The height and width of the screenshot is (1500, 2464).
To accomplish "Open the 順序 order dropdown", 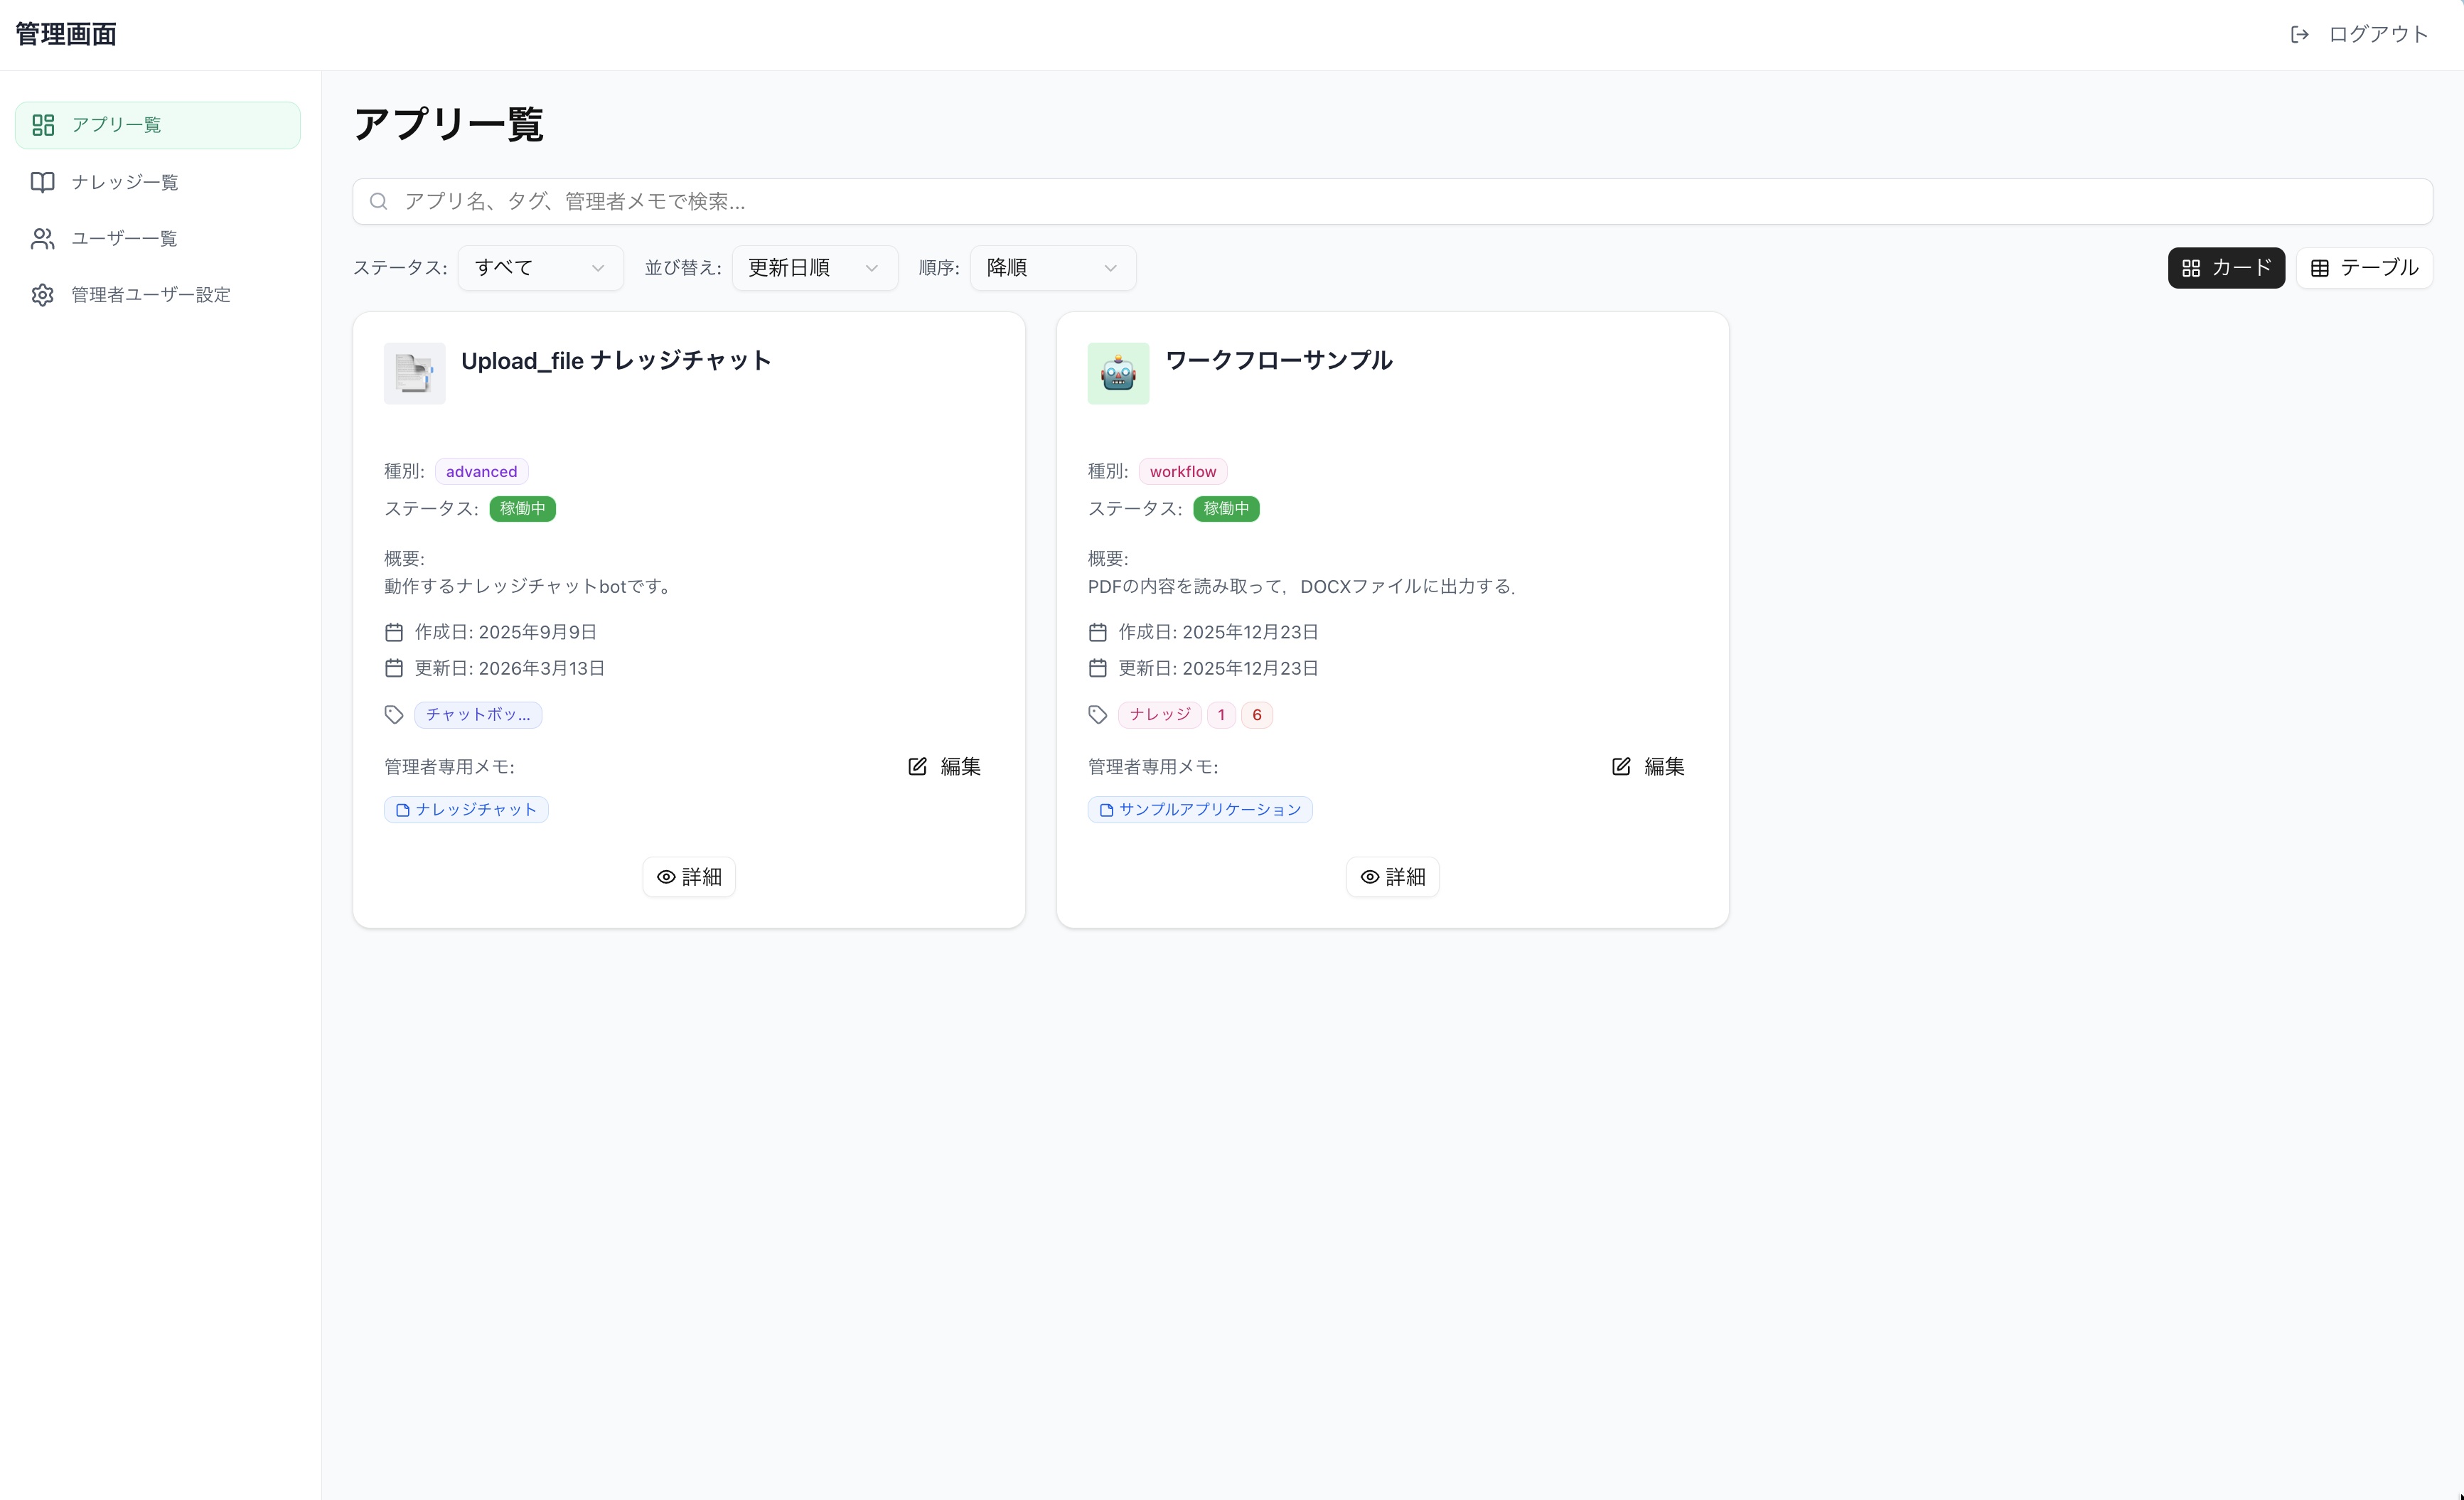I will tap(1052, 268).
